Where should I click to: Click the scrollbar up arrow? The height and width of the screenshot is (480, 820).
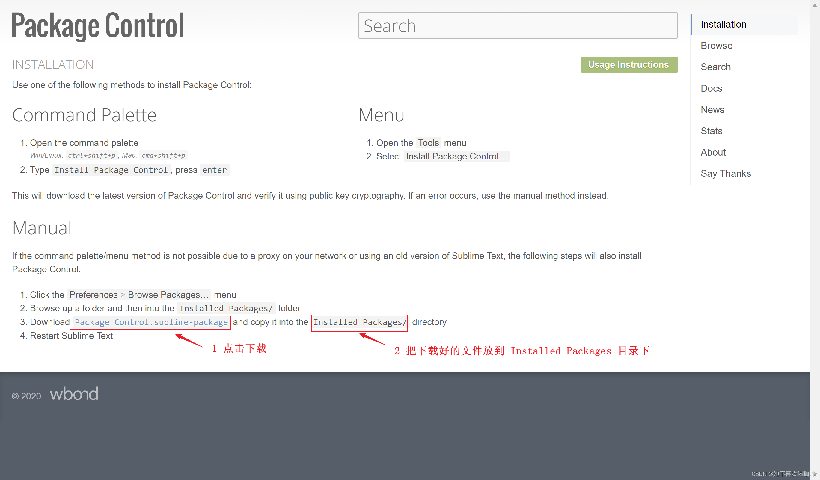coord(815,5)
